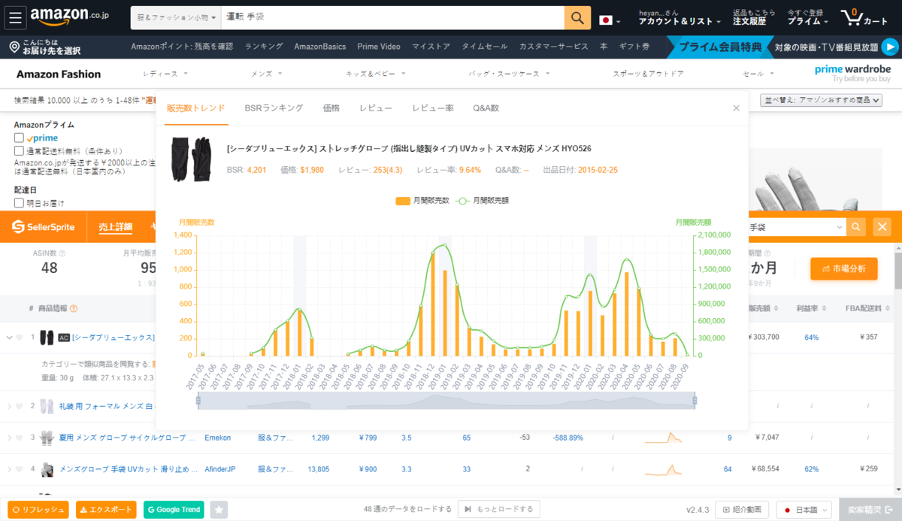Click row 4 sales sparkline chart

[x=663, y=469]
